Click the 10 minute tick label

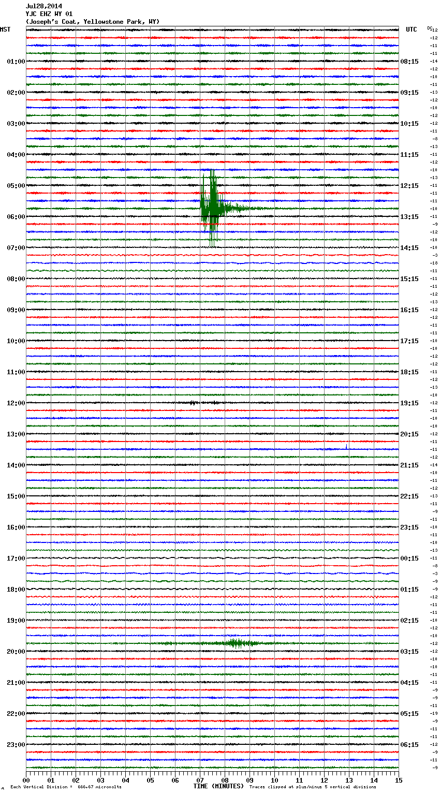click(x=274, y=780)
